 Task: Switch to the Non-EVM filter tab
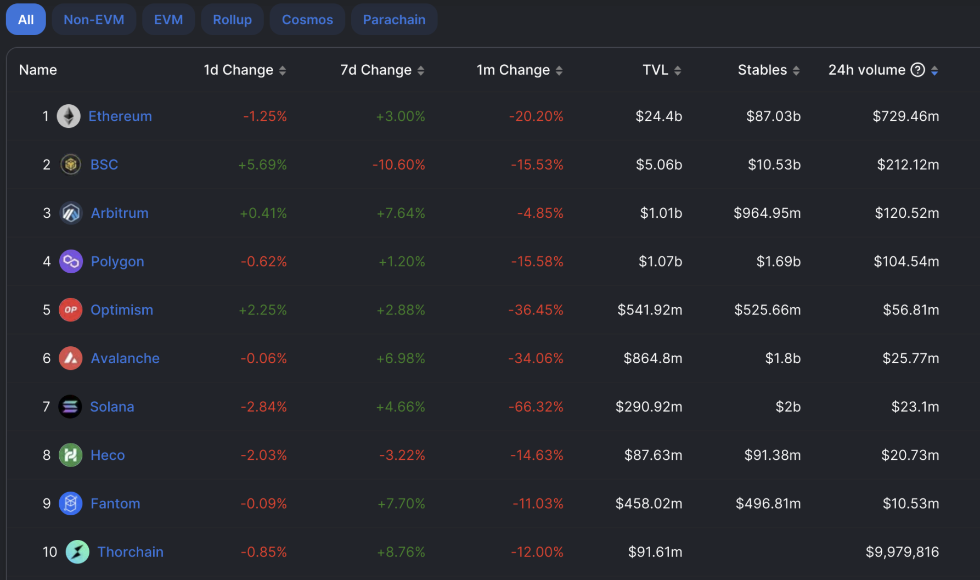[x=94, y=20]
